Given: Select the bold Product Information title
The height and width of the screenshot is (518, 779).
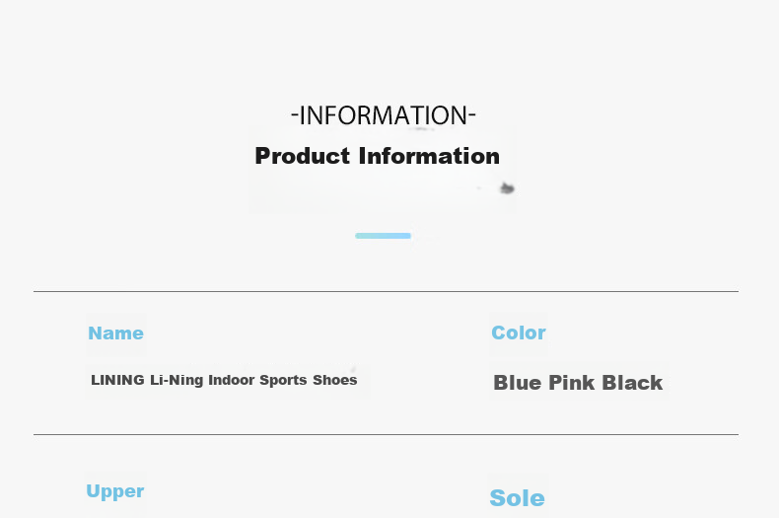Looking at the screenshot, I should pos(377,156).
